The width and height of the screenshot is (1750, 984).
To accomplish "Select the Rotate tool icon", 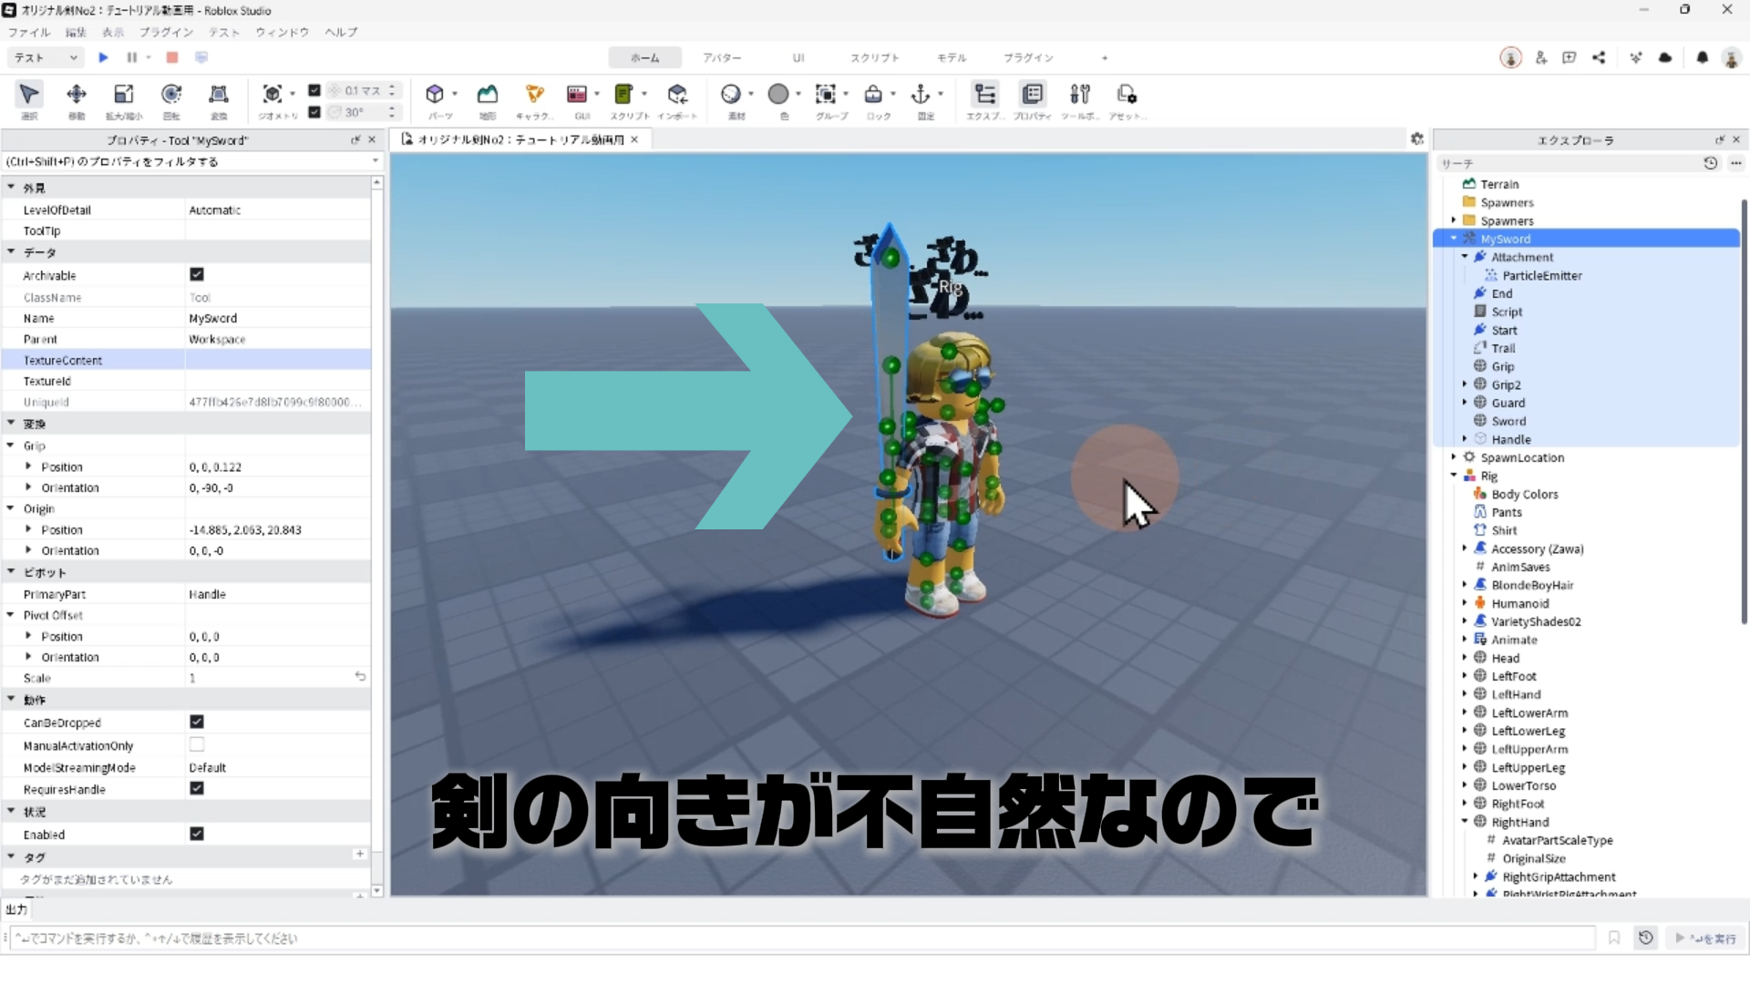I will pos(171,95).
